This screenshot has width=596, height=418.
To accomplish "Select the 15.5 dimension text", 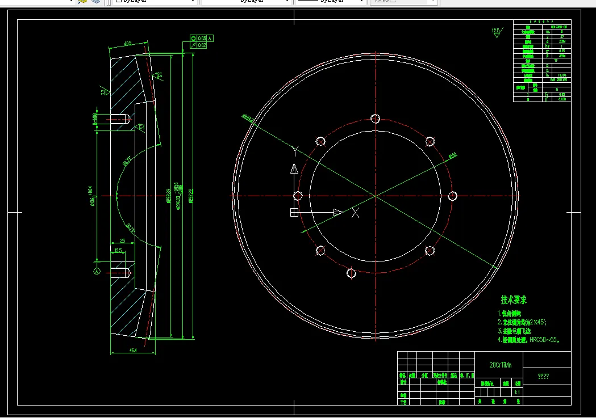I will point(118,250).
